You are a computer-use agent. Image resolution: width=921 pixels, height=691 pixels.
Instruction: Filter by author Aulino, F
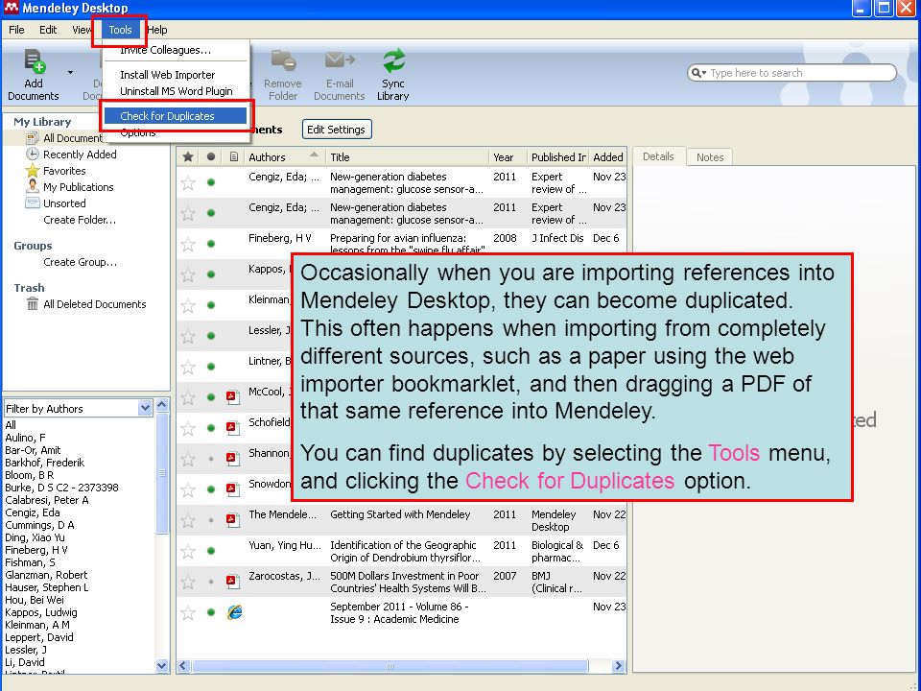click(25, 438)
